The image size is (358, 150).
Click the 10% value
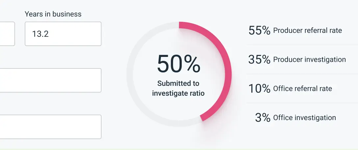[259, 88]
